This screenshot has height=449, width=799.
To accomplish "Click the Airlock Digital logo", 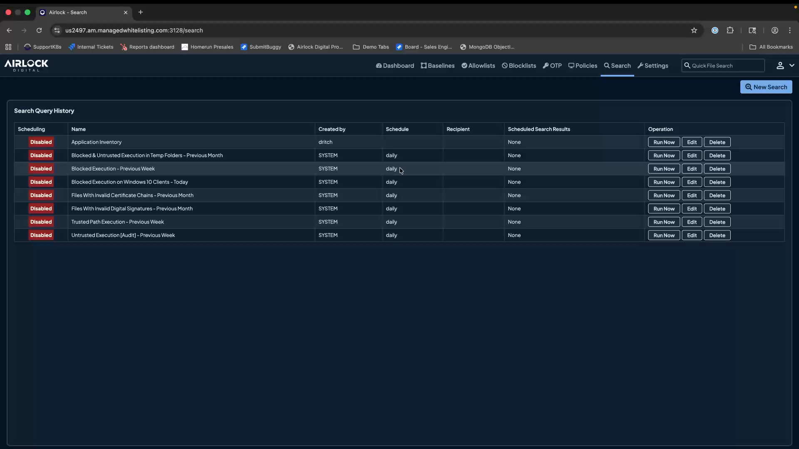I will tap(26, 66).
